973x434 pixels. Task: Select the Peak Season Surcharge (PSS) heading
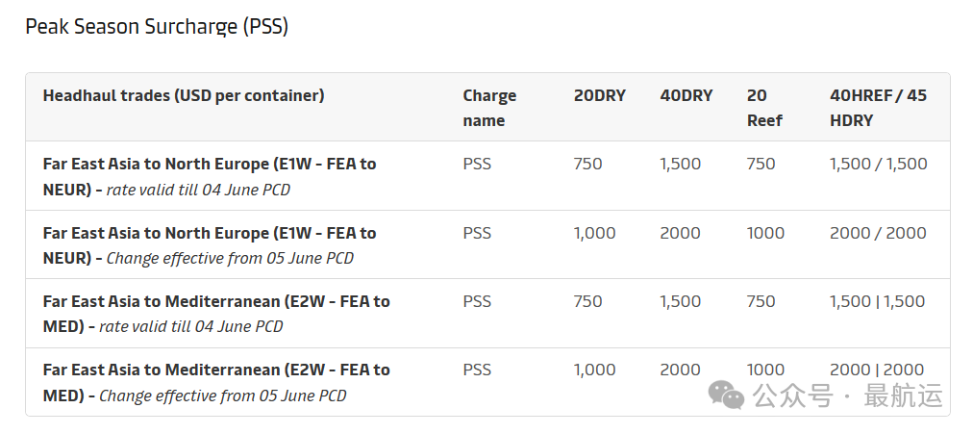[157, 27]
